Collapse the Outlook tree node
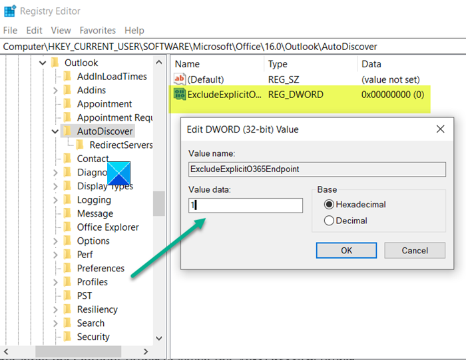The height and width of the screenshot is (360, 466). [43, 63]
